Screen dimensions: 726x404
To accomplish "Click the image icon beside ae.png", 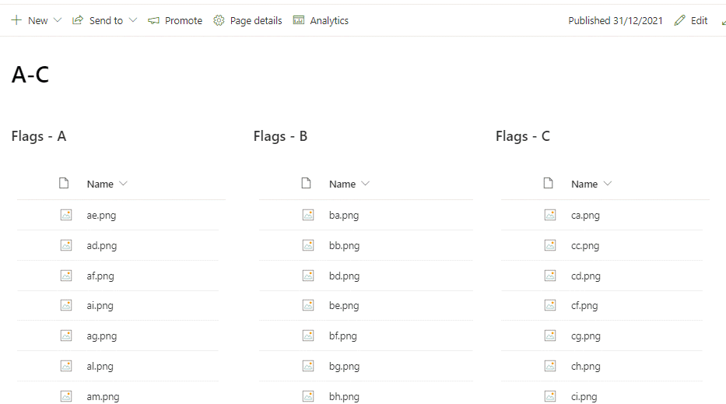I will pos(66,215).
